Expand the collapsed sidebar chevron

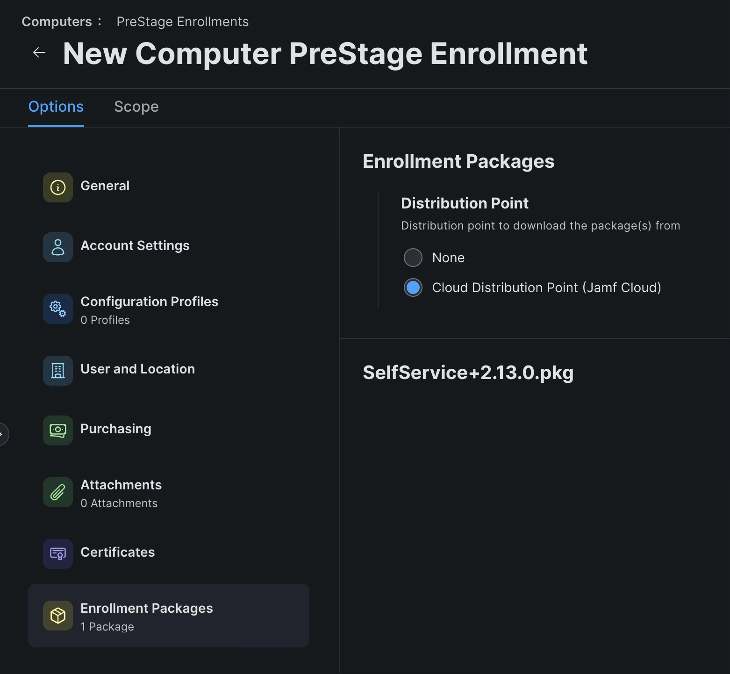click(x=2, y=434)
